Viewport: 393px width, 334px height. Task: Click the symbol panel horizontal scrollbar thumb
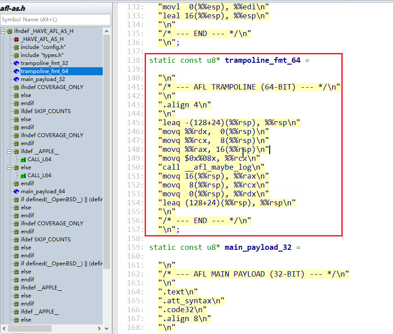[29, 328]
